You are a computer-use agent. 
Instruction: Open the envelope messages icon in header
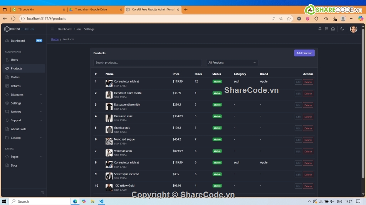pos(333,29)
